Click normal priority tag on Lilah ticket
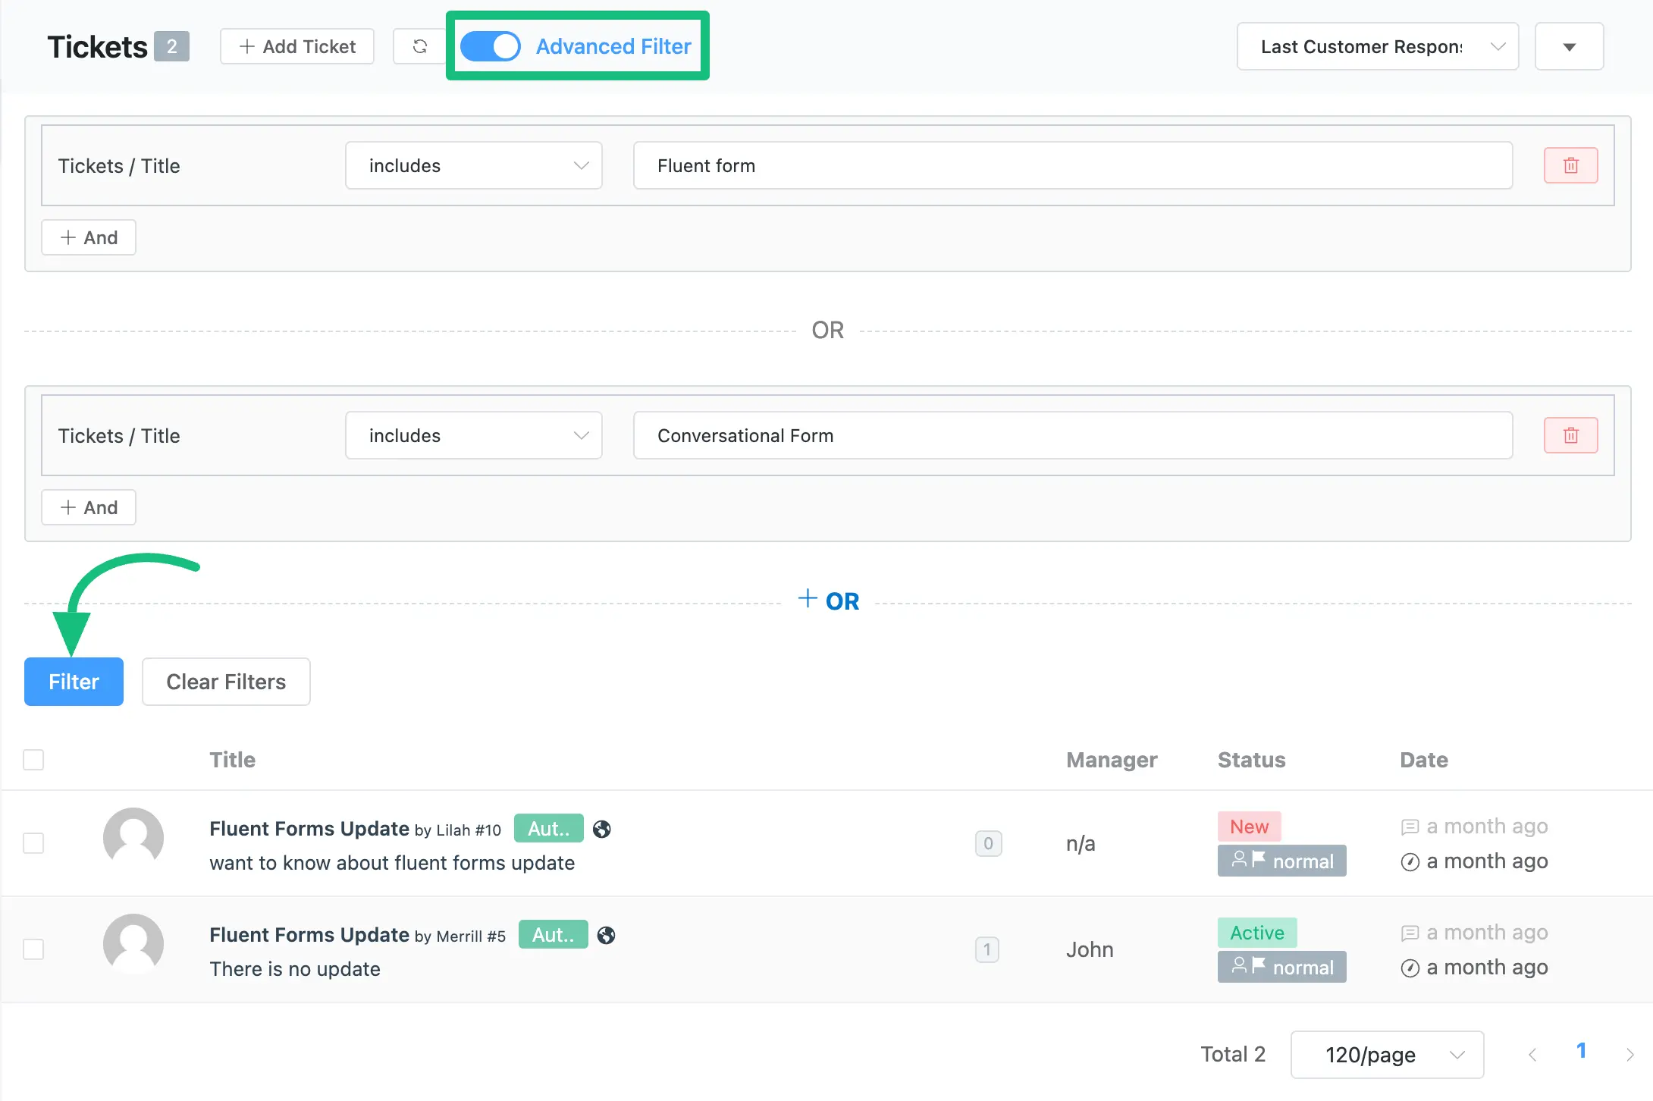The image size is (1653, 1101). pos(1281,861)
